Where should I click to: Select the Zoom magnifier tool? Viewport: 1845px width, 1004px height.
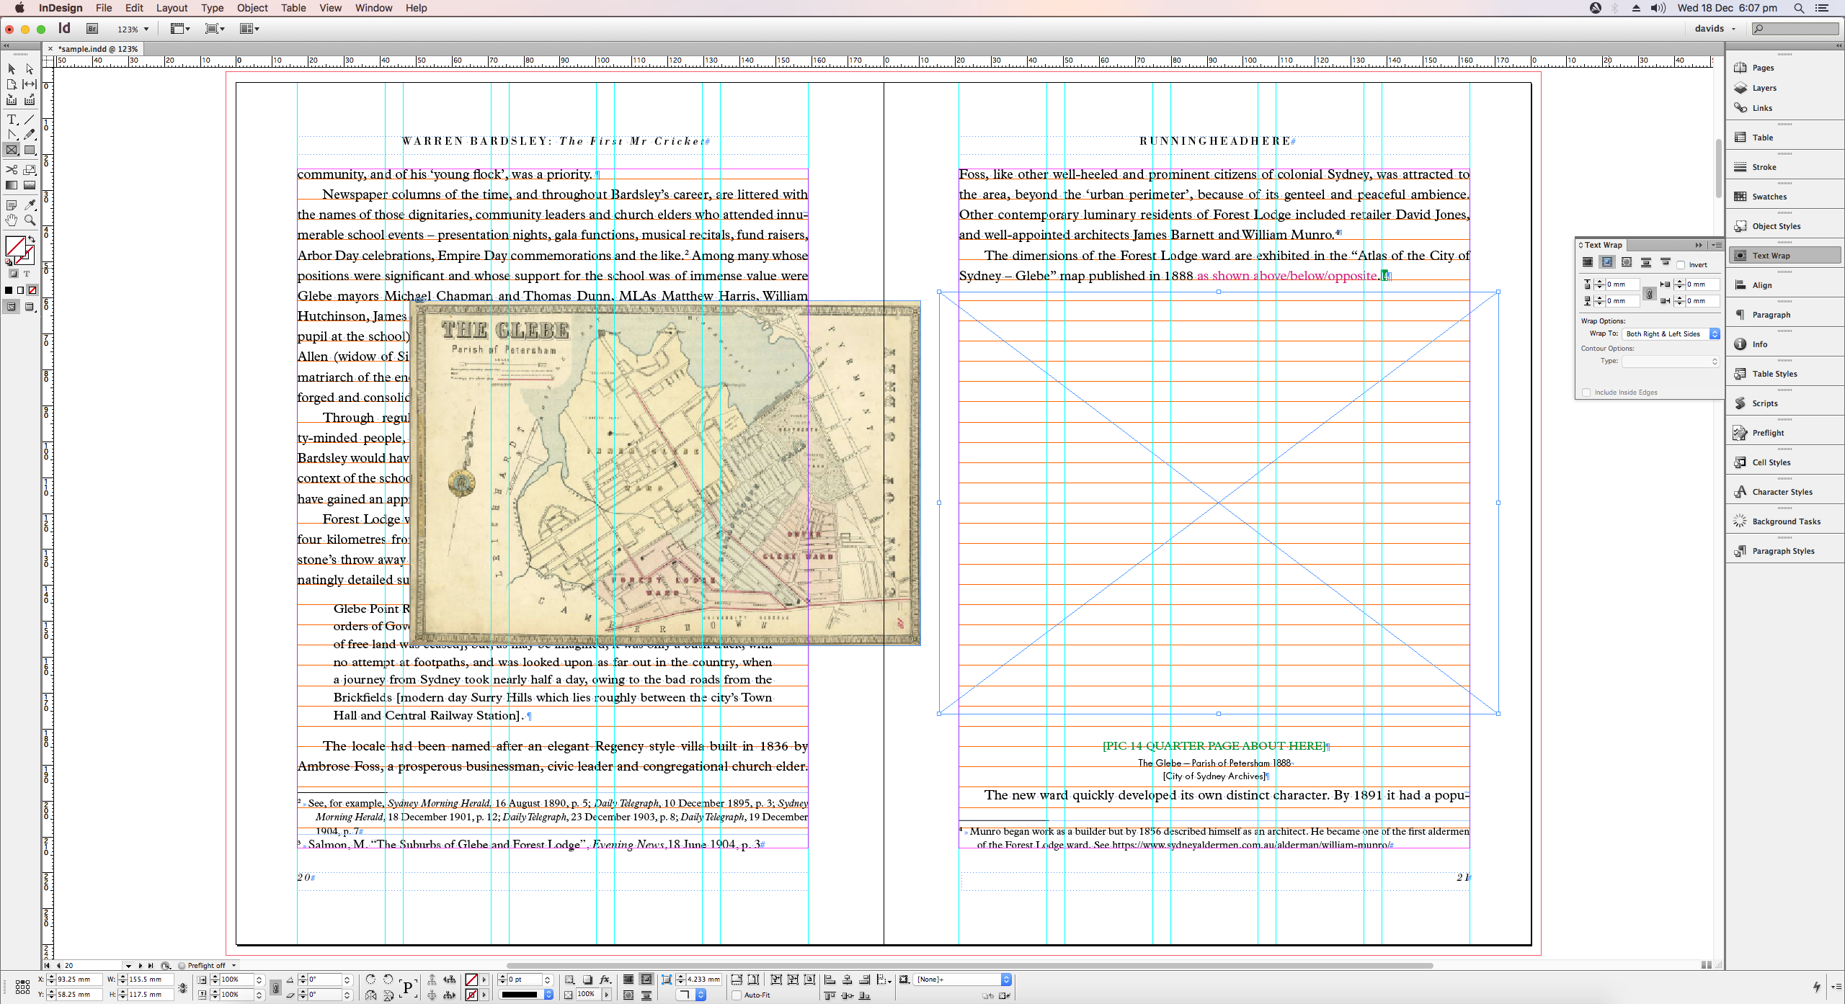tap(30, 220)
